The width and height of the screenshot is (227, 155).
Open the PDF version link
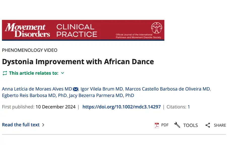pos(165,125)
